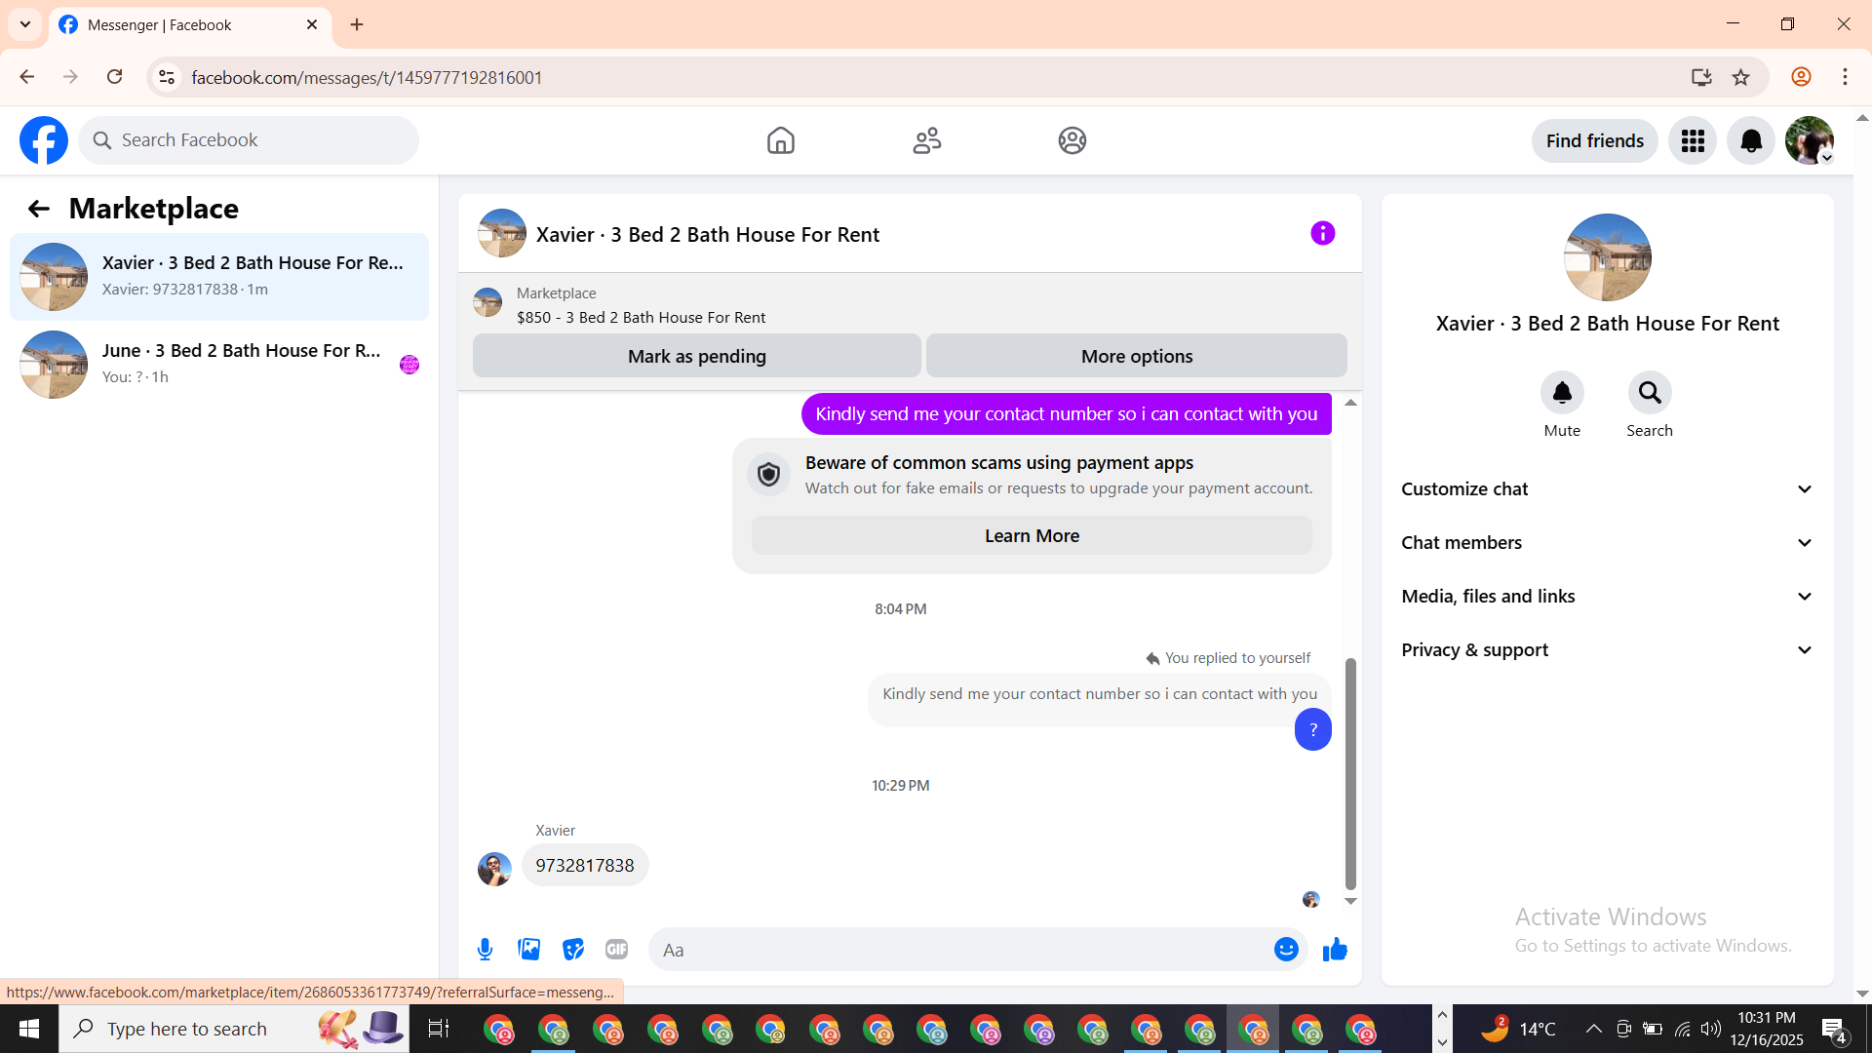The image size is (1872, 1053).
Task: Open a new browser tab
Action: click(x=357, y=24)
